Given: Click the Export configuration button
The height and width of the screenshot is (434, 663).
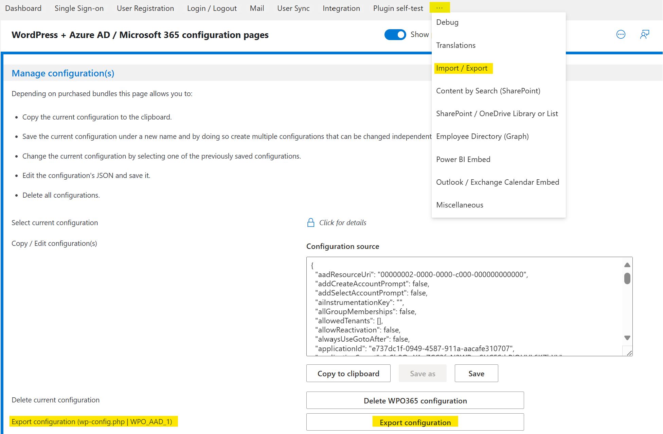Looking at the screenshot, I should (415, 422).
